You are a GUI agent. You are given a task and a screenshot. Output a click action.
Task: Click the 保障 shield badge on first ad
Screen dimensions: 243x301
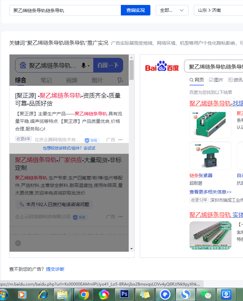92,141
